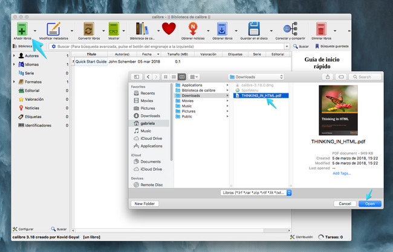Viewport: 393px width, 252px height.
Task: Open Obtener noticias dropdown arrow
Action: click(x=208, y=31)
